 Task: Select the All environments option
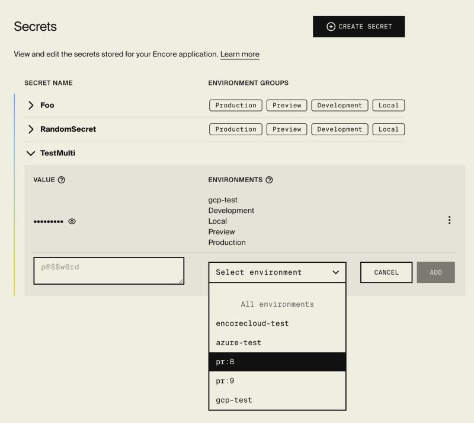pos(278,304)
